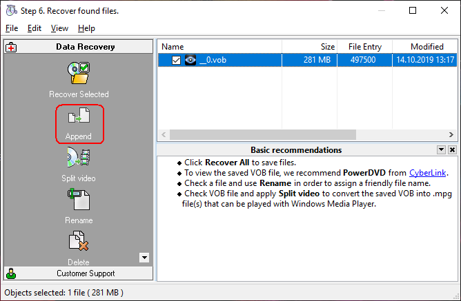
Task: Click the Recover Selected icon
Action: (x=79, y=73)
